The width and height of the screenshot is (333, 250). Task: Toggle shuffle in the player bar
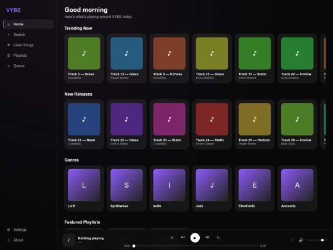pos(172,238)
